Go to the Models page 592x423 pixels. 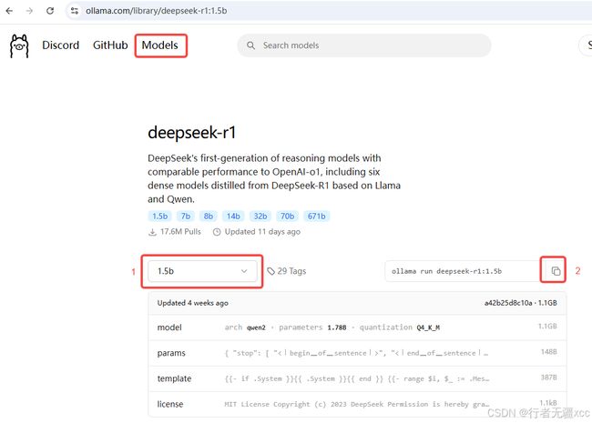(159, 45)
